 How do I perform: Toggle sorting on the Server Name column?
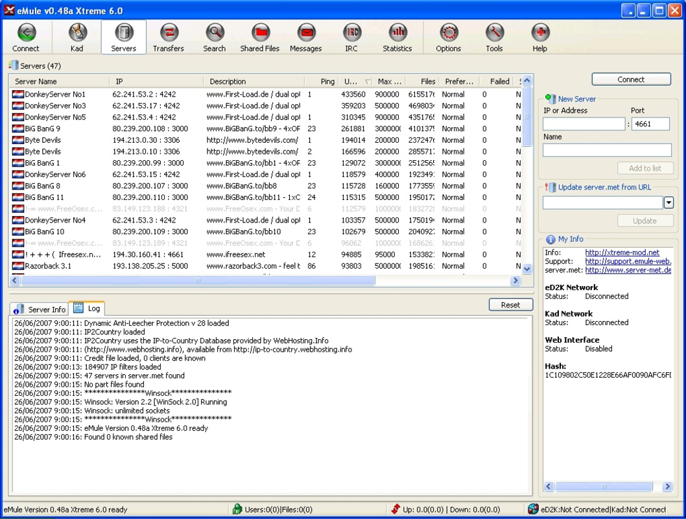(58, 81)
